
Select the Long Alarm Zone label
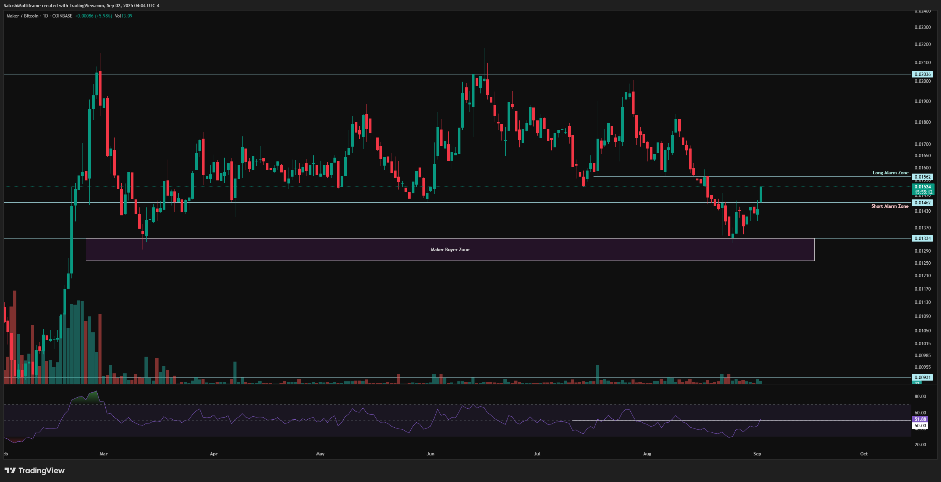(890, 173)
